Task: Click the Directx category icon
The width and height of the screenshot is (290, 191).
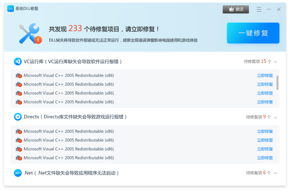Action: [17, 117]
